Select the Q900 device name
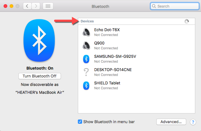The height and width of the screenshot is (131, 201). (x=99, y=43)
